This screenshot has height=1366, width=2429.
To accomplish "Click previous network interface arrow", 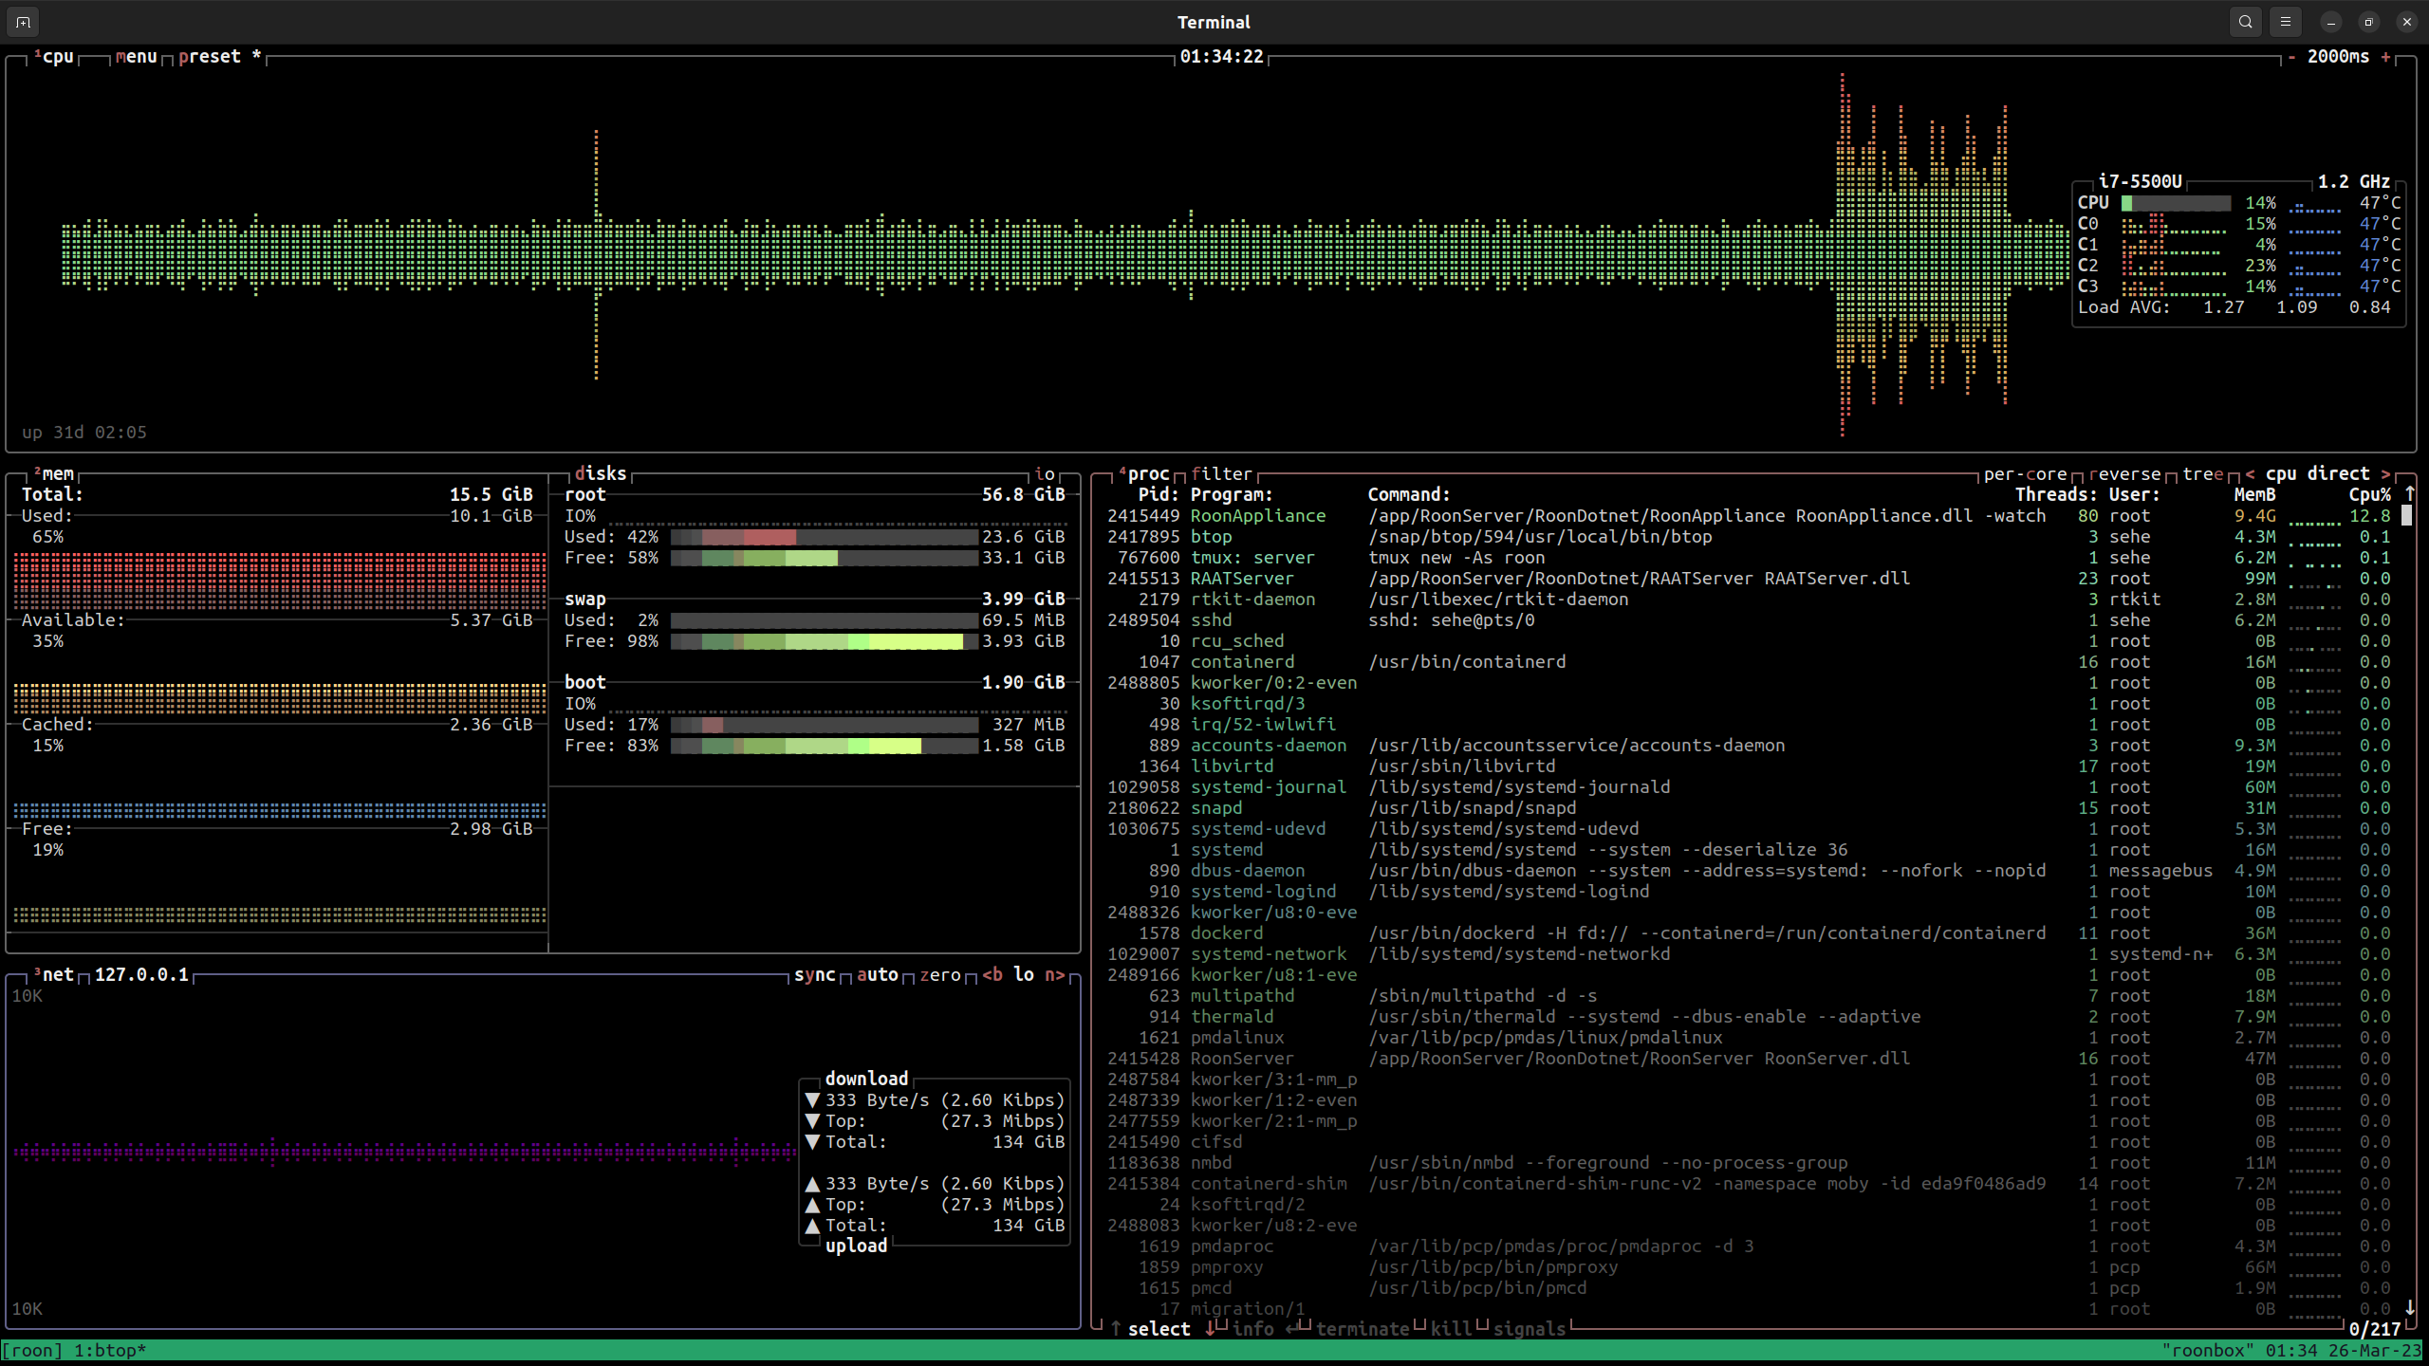I will coord(992,975).
